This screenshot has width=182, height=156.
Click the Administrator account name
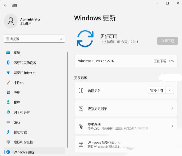pyautogui.click(x=30, y=19)
